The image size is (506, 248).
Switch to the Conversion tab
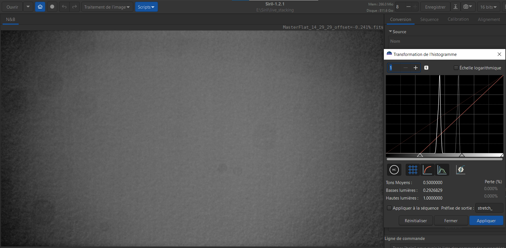(x=400, y=19)
